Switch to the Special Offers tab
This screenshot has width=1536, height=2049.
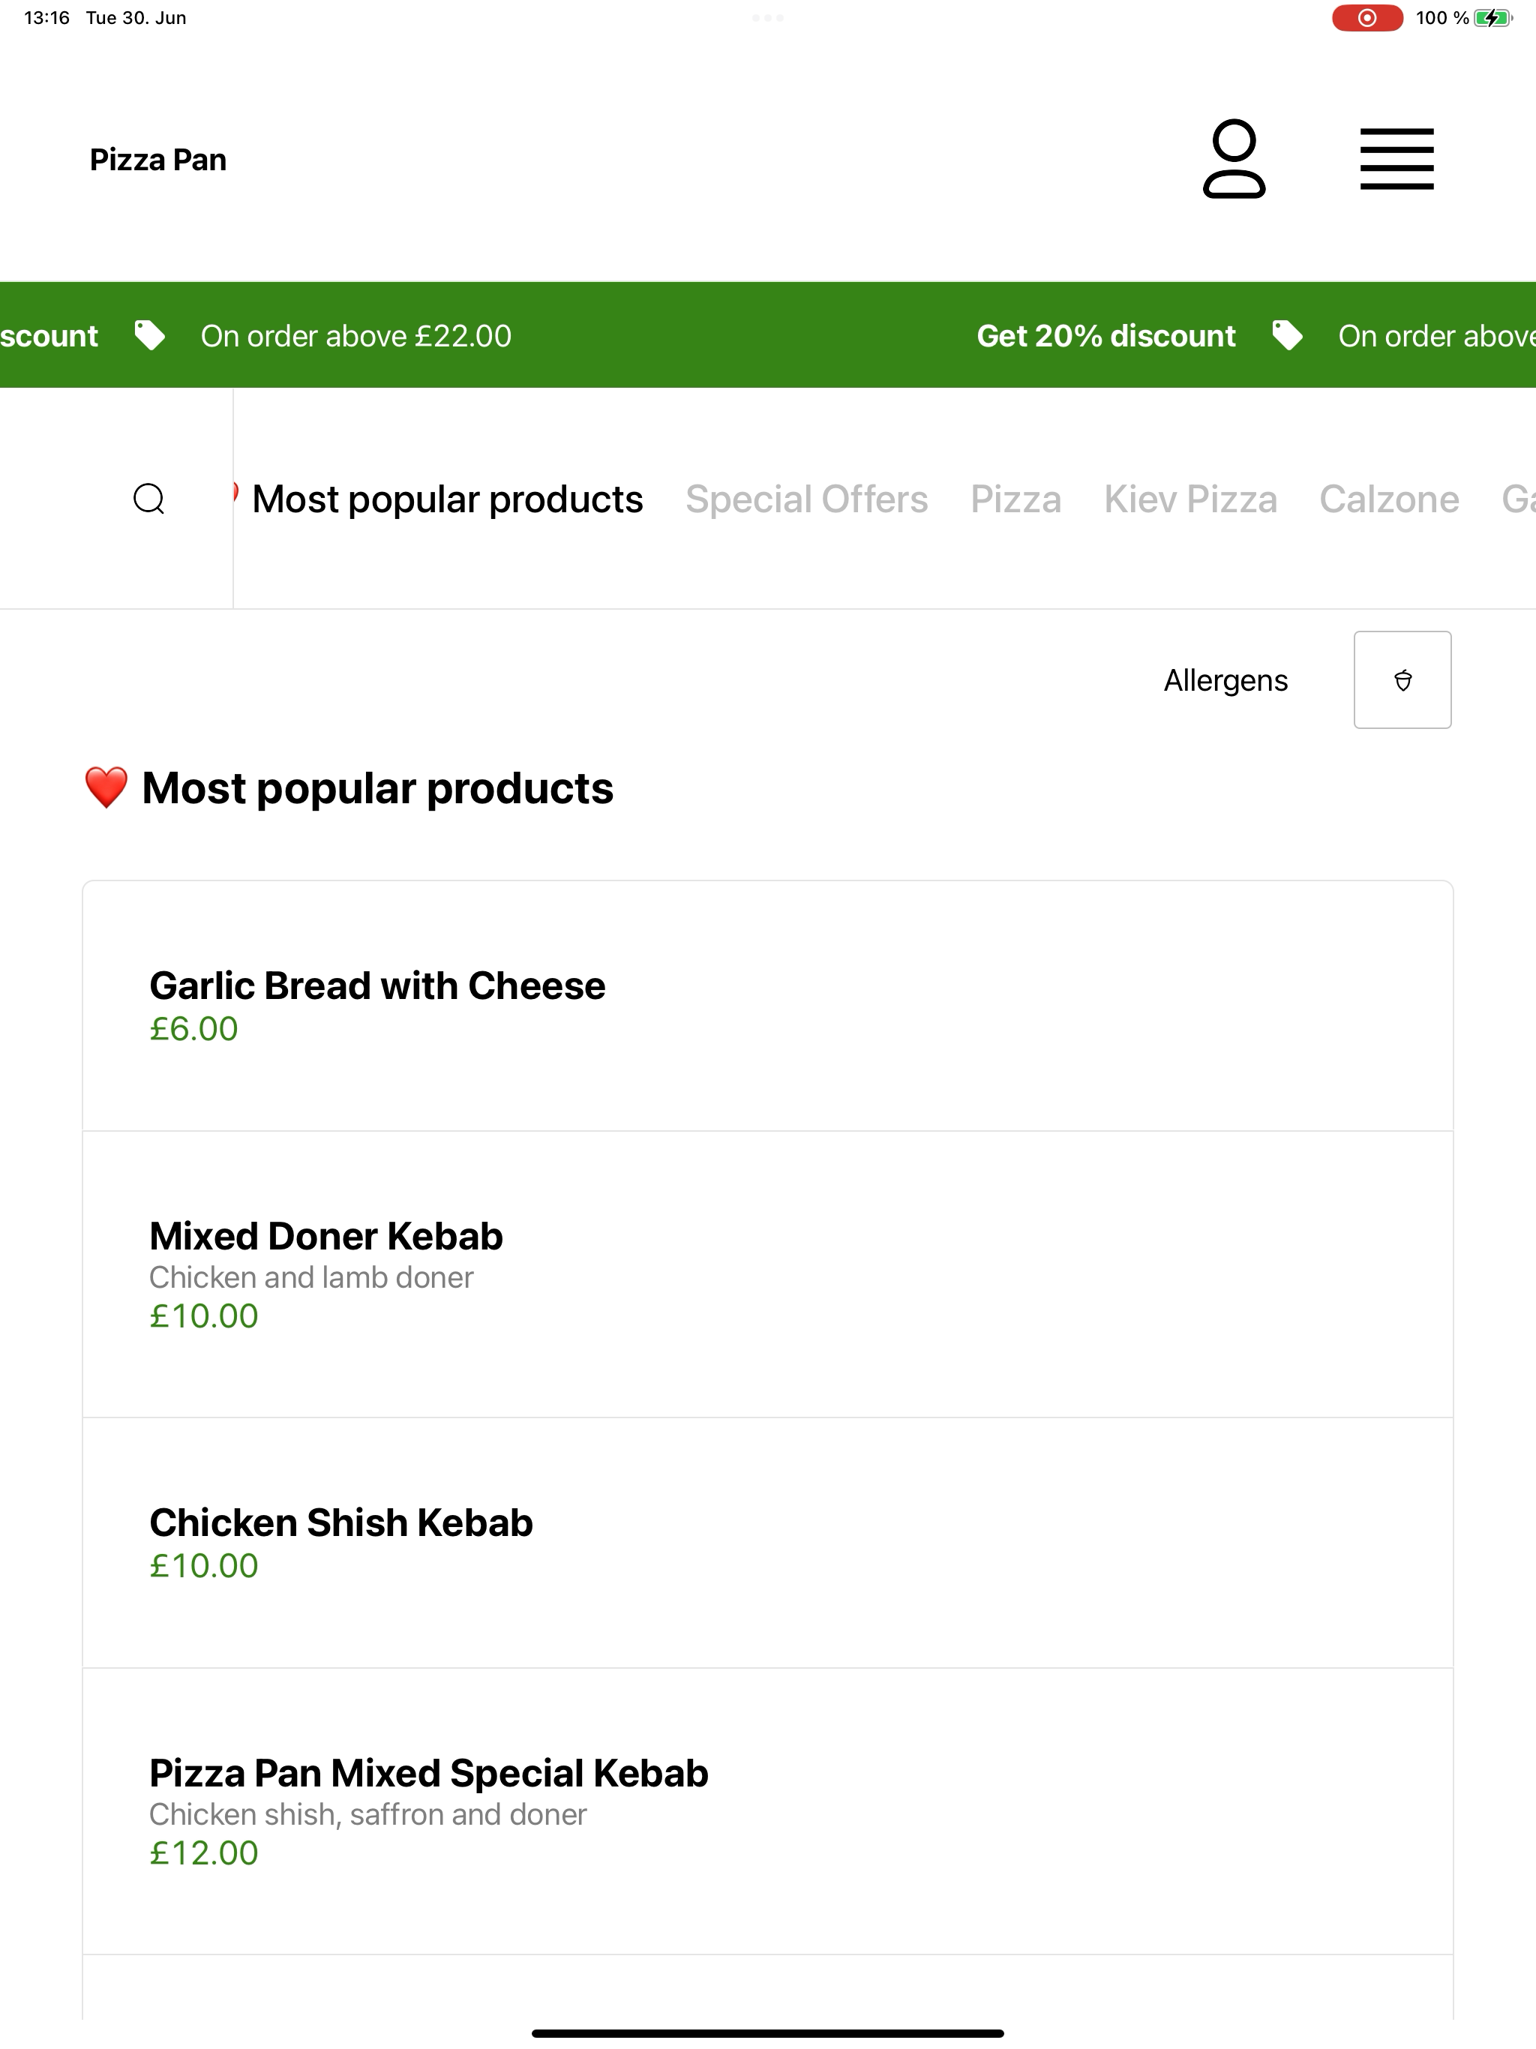806,499
